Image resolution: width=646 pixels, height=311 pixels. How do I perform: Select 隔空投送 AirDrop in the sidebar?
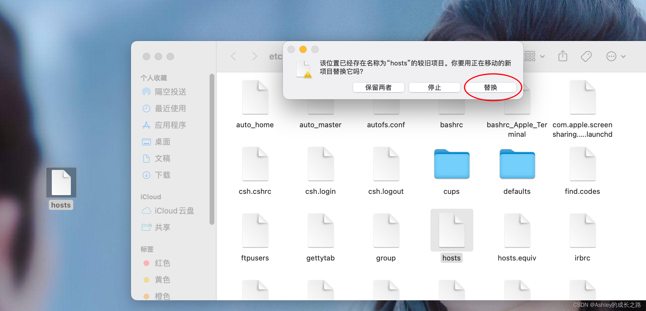point(170,92)
